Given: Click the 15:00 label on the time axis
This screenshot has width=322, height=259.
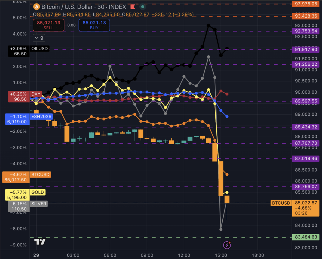Looking at the screenshot, I should (221, 255).
